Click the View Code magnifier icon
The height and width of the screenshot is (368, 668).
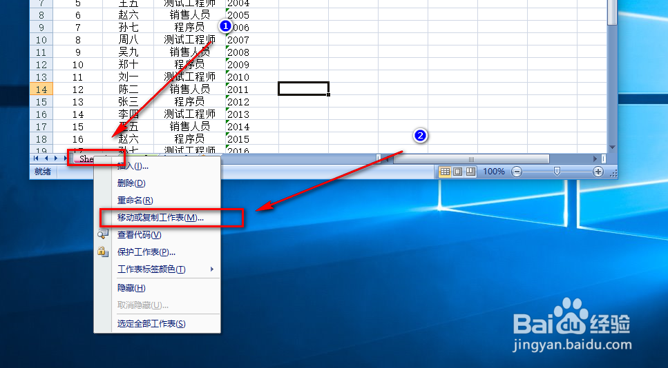[x=103, y=234]
